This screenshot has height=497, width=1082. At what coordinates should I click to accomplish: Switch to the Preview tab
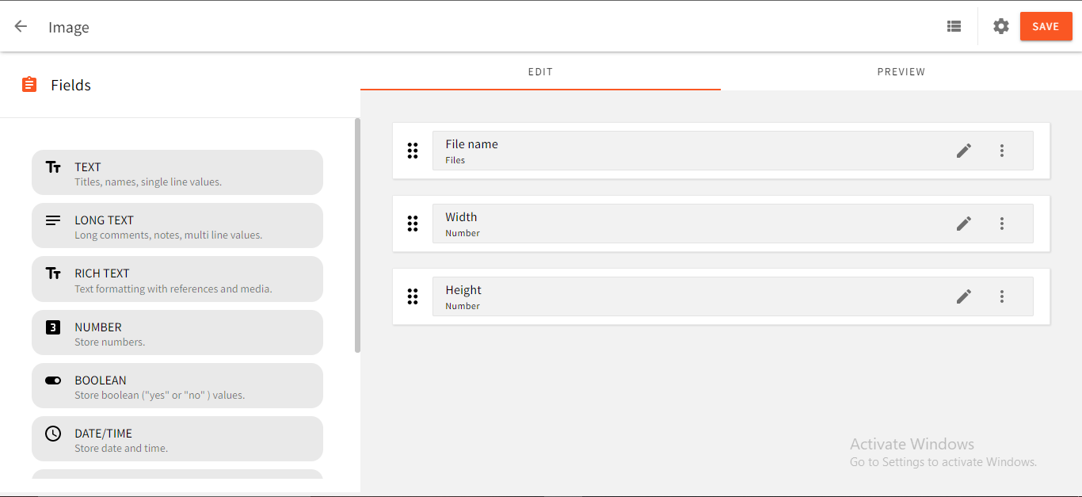pyautogui.click(x=901, y=72)
